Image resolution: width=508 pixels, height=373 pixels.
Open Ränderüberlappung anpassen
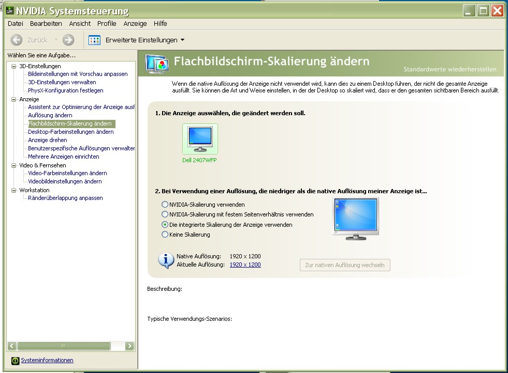[x=65, y=198]
